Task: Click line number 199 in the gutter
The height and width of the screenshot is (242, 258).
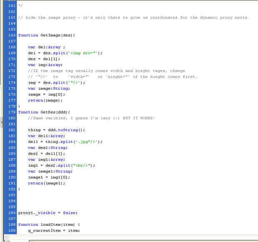Action: click(x=12, y=231)
